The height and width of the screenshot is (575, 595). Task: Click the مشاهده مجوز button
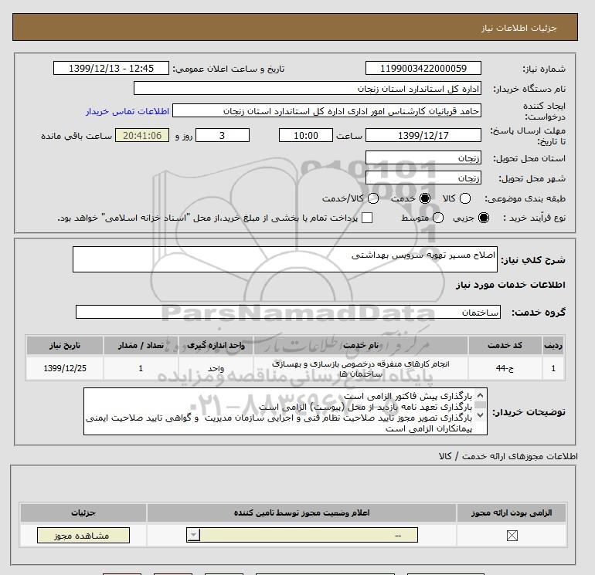point(83,535)
